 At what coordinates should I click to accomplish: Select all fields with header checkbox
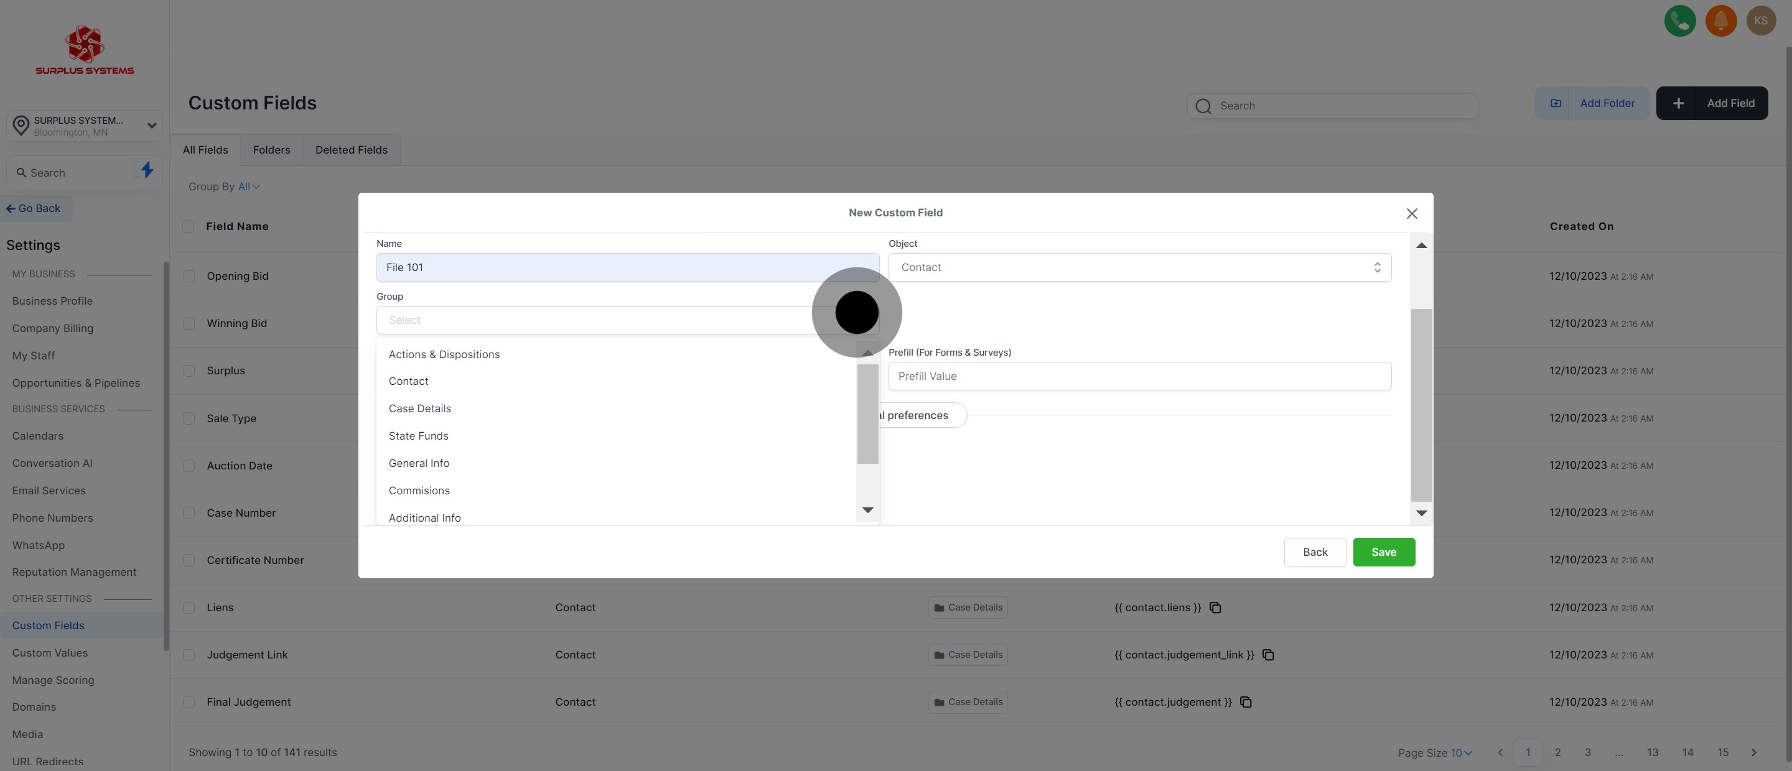click(188, 226)
